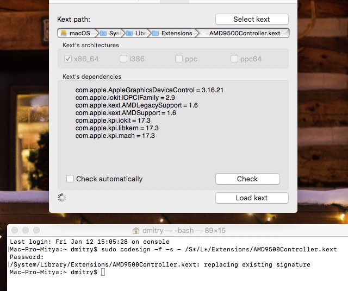
Task: Select the Extensions folder path segment
Action: (x=173, y=33)
